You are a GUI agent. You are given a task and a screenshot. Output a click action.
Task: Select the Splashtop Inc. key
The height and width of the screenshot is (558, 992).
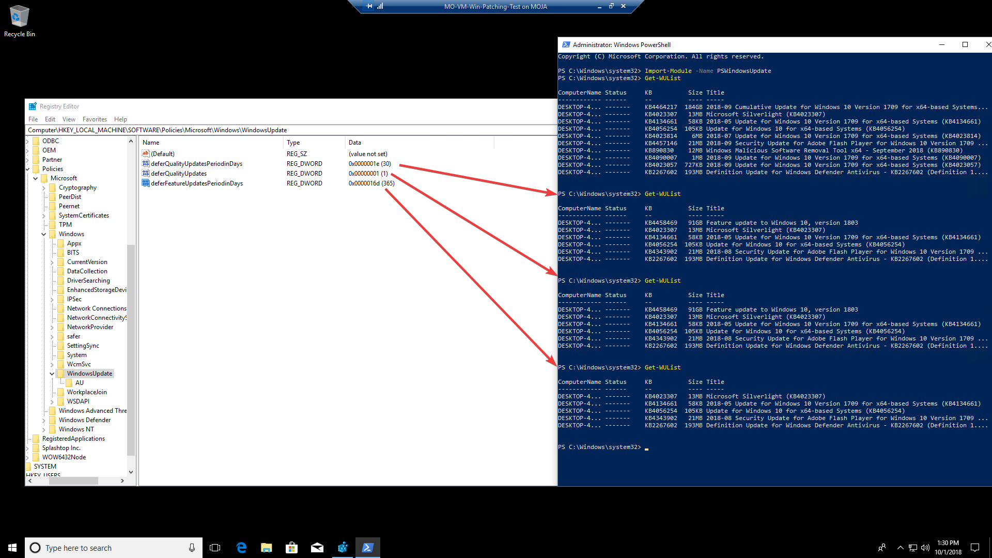point(61,448)
